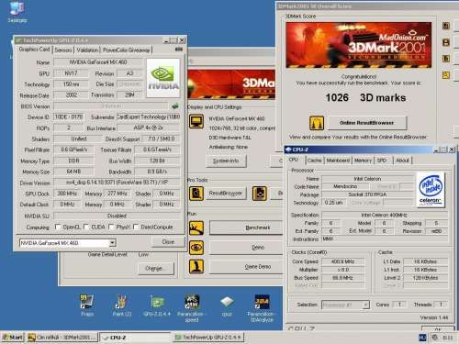Image resolution: width=459 pixels, height=344 pixels.
Task: Switch to TechPowerUp GPU-Z taskbar item
Action: tap(207, 338)
